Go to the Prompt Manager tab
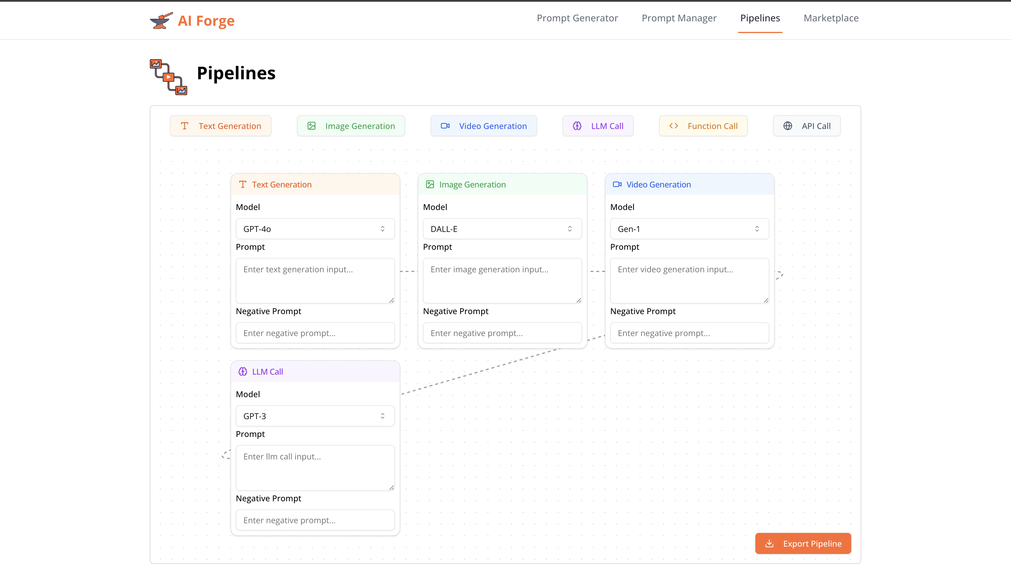1011x582 pixels. click(679, 18)
